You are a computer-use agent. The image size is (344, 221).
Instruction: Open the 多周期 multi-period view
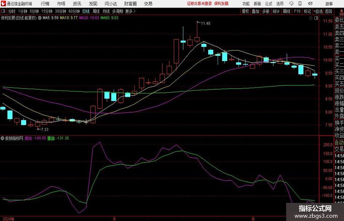click(x=118, y=11)
